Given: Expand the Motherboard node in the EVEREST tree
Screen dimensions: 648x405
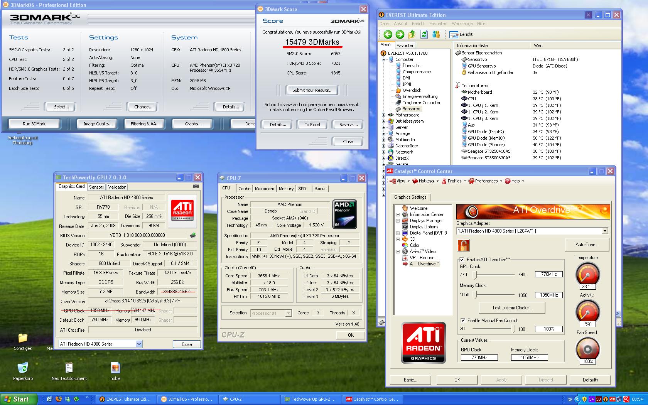Looking at the screenshot, I should 384,115.
